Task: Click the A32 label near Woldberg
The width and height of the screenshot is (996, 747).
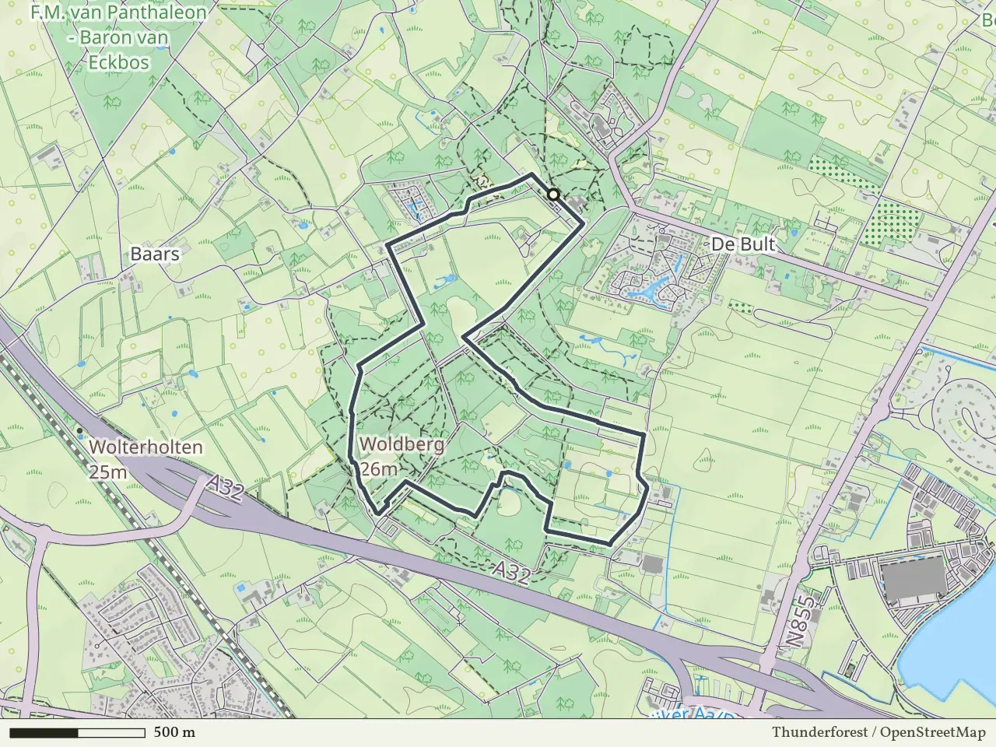Action: point(226,488)
